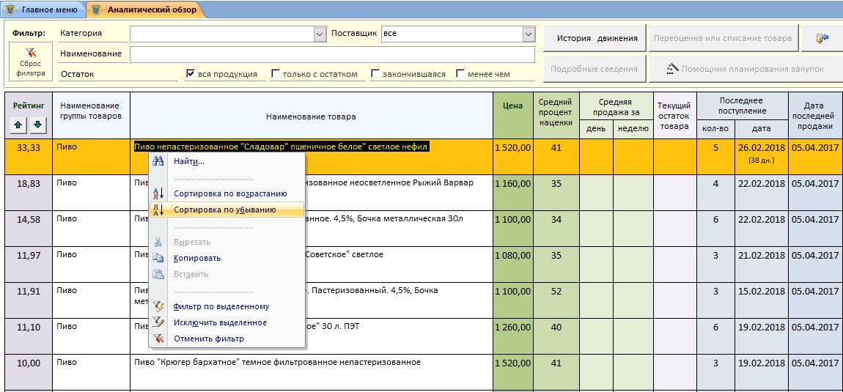Click the exit door icon button
Screen dimensions: 843x392
pyautogui.click(x=821, y=38)
